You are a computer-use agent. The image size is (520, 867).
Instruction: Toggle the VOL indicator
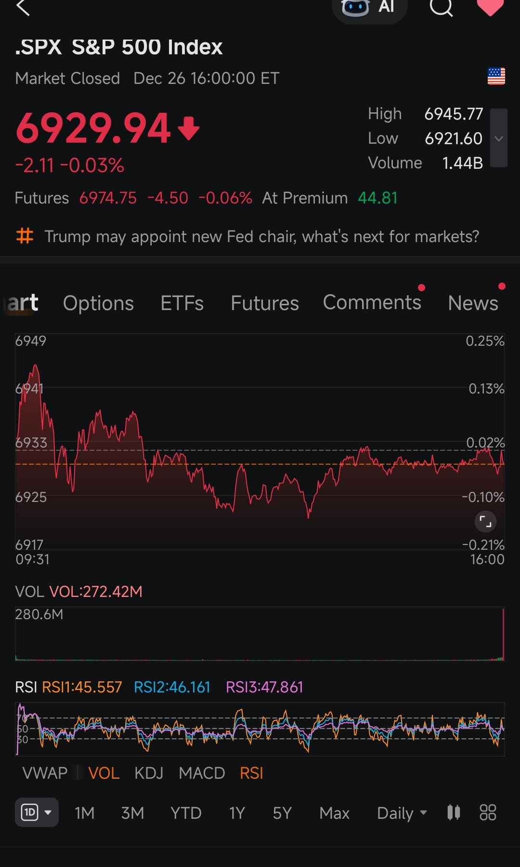pos(104,773)
